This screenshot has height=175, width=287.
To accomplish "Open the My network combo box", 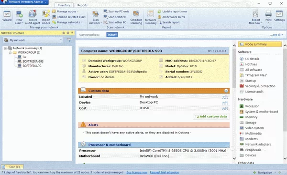I will pyautogui.click(x=33, y=40).
